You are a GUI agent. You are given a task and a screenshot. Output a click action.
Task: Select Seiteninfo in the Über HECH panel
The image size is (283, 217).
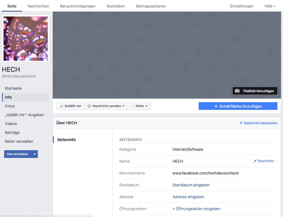click(x=66, y=139)
